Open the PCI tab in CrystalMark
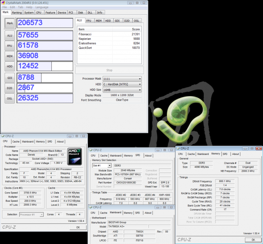The width and height of the screenshot is (263, 244). click(x=71, y=13)
